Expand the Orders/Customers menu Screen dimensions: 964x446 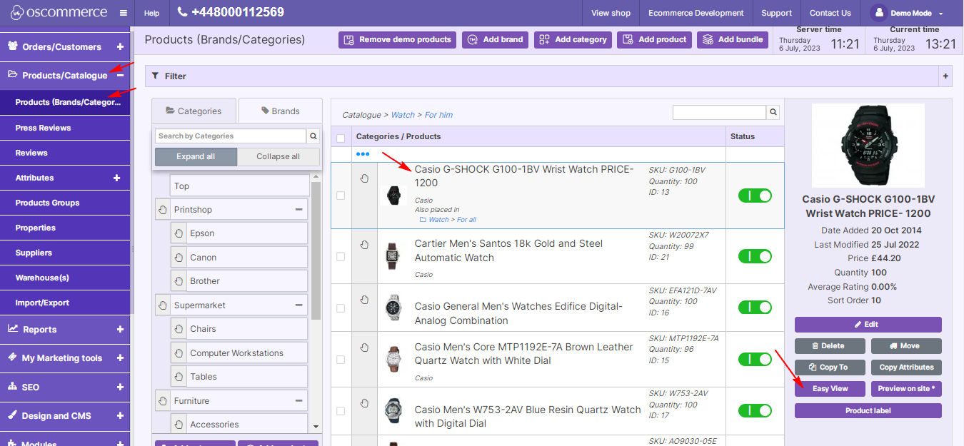[x=120, y=47]
